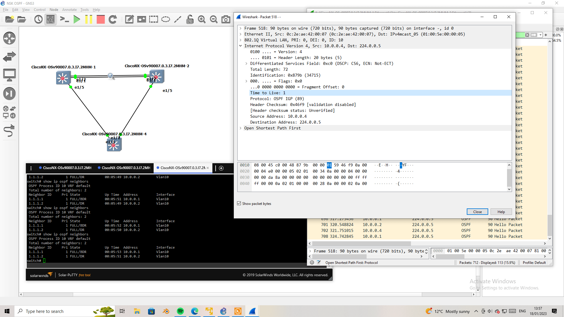This screenshot has width=564, height=317.
Task: Open the routers panel in the left sidebar
Action: [x=10, y=38]
